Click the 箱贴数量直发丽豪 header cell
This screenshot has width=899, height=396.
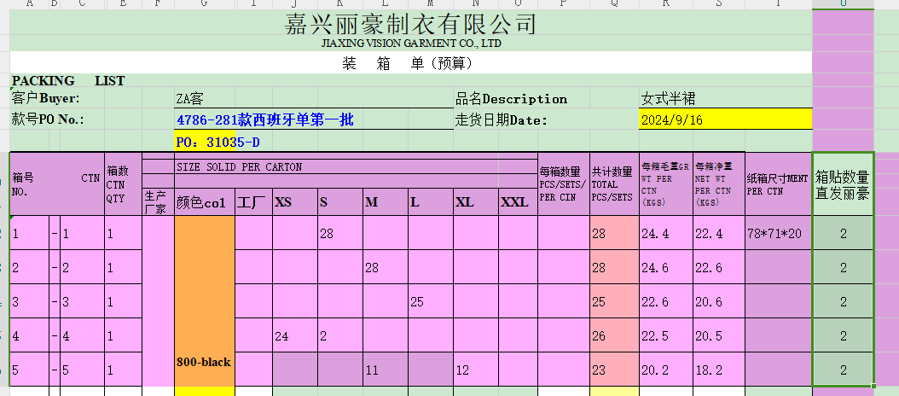(843, 185)
